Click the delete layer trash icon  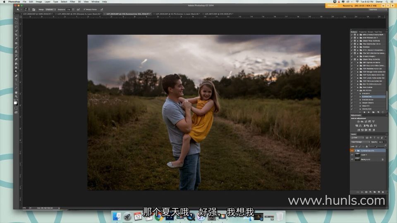[383, 192]
